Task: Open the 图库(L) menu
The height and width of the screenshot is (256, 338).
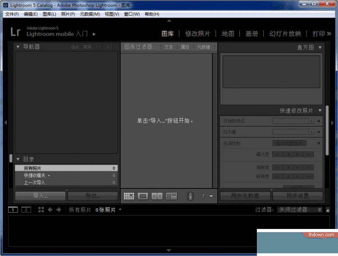Action: 50,14
